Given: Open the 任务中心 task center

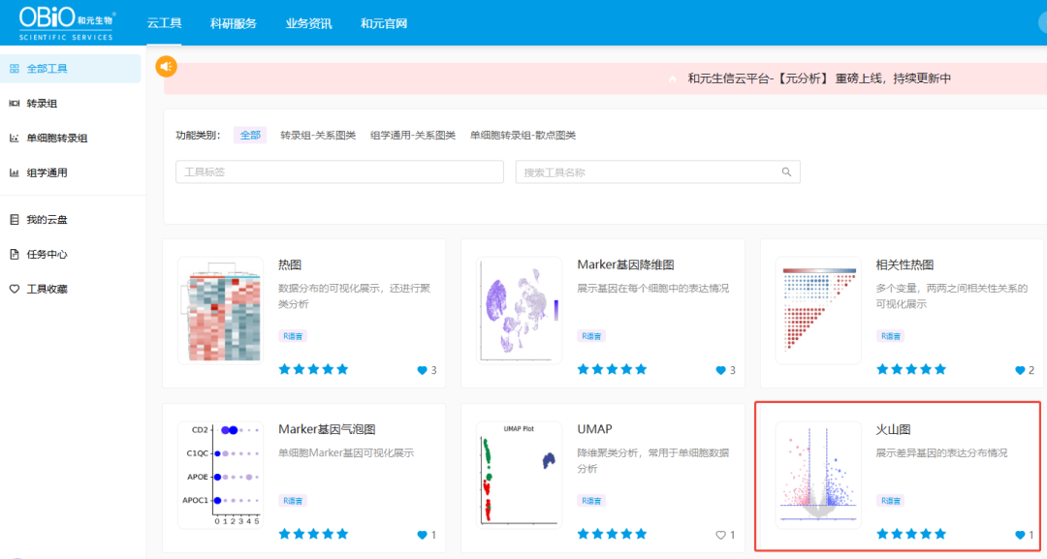Looking at the screenshot, I should tap(48, 253).
